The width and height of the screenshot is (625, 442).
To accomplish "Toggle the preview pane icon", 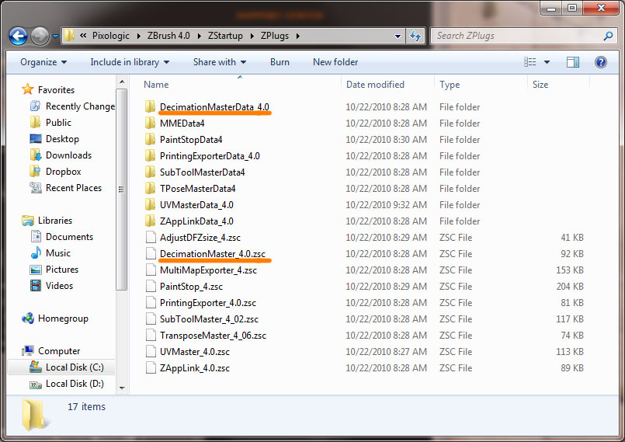I will 573,62.
